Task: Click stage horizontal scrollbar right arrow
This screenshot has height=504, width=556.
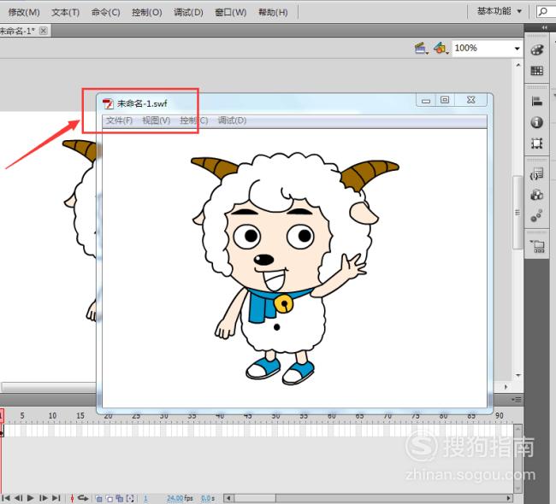Action: point(506,387)
